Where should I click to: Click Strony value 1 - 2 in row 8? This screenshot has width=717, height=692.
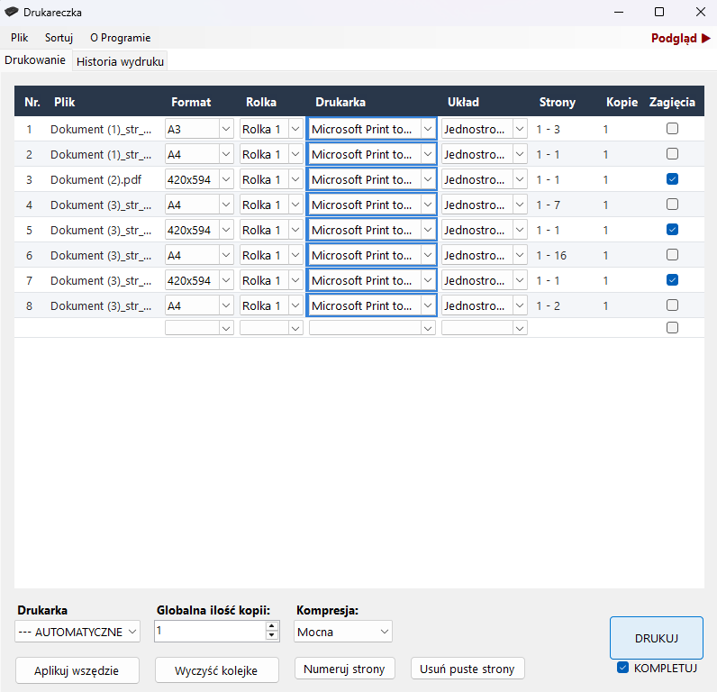[x=548, y=306]
